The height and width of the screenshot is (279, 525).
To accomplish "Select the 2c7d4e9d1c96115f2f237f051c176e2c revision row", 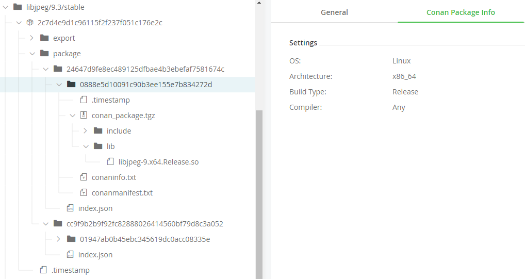I will 100,23.
